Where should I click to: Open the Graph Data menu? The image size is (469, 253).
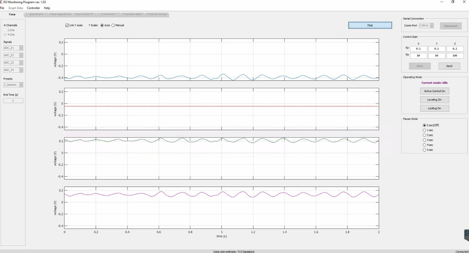coord(16,8)
